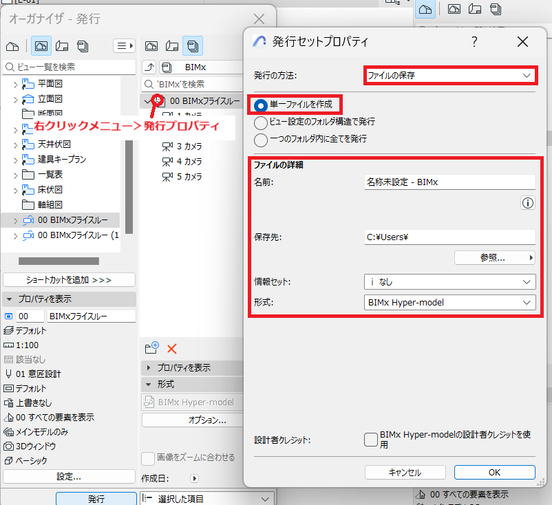Screen dimensions: 552x505
Task: Open the 設定... button
Action: [x=69, y=477]
